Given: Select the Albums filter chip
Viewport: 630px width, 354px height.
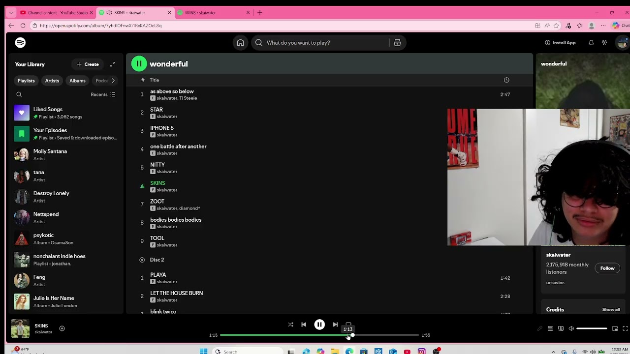Looking at the screenshot, I should click(77, 81).
